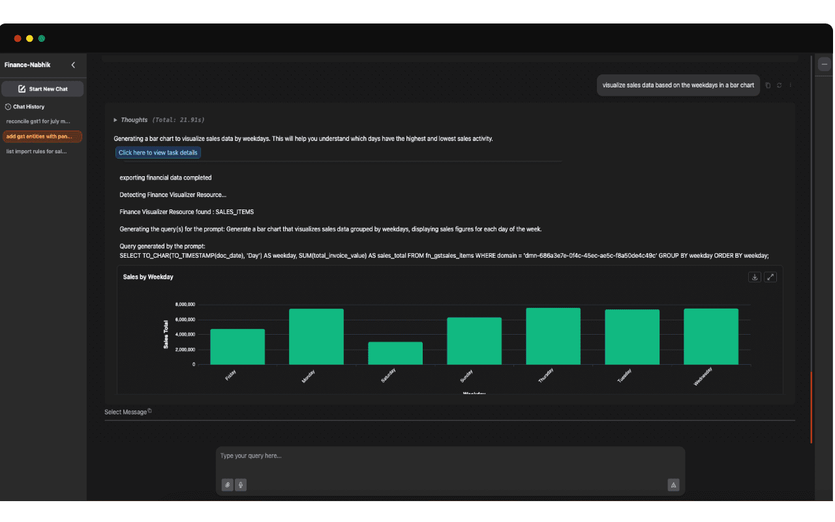Copy using the icon beside Select Message

[x=149, y=410]
